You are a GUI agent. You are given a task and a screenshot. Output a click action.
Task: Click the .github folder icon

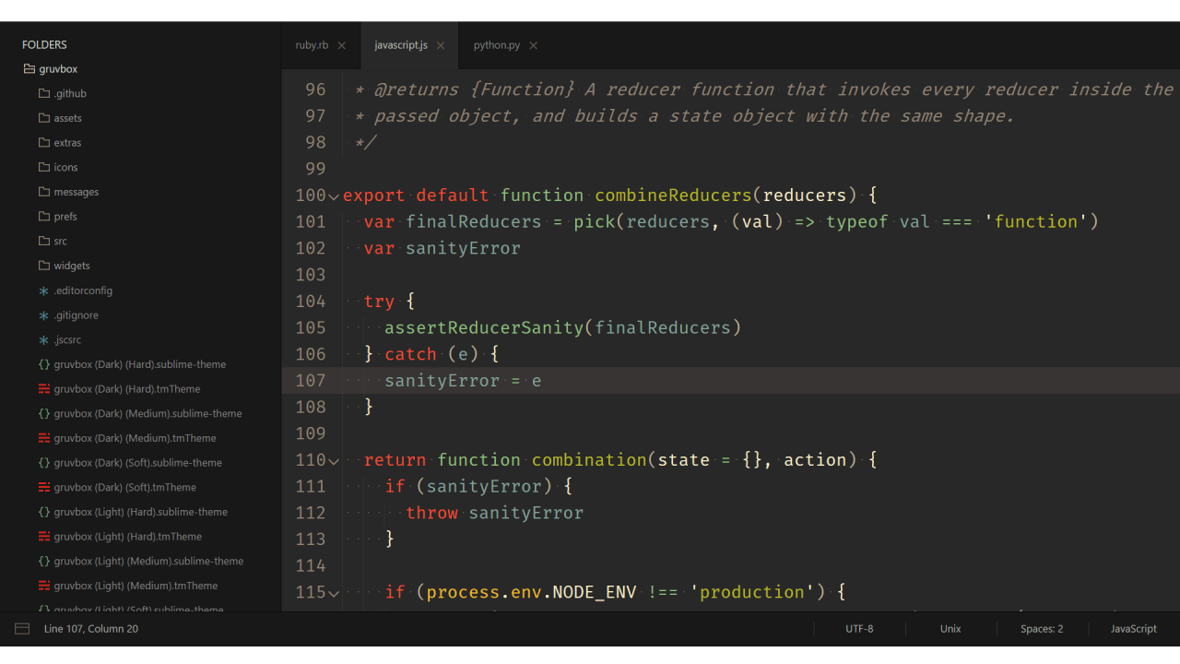click(44, 93)
